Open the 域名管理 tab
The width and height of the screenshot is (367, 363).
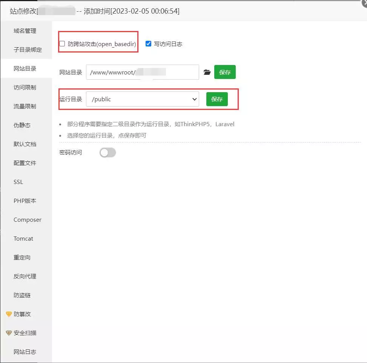click(x=25, y=31)
